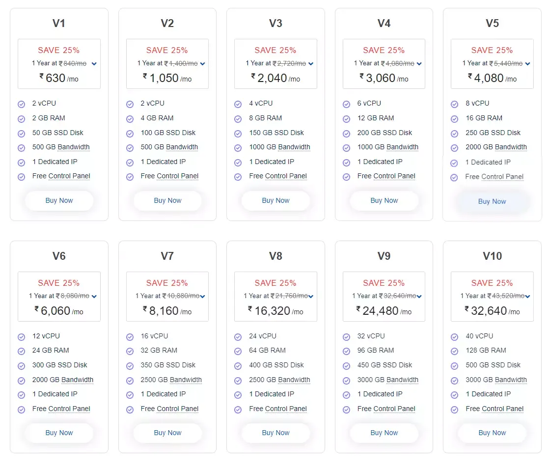This screenshot has width=549, height=468.
Task: Click the checkmark icon next to V2's 4 GB RAM
Action: 130,119
